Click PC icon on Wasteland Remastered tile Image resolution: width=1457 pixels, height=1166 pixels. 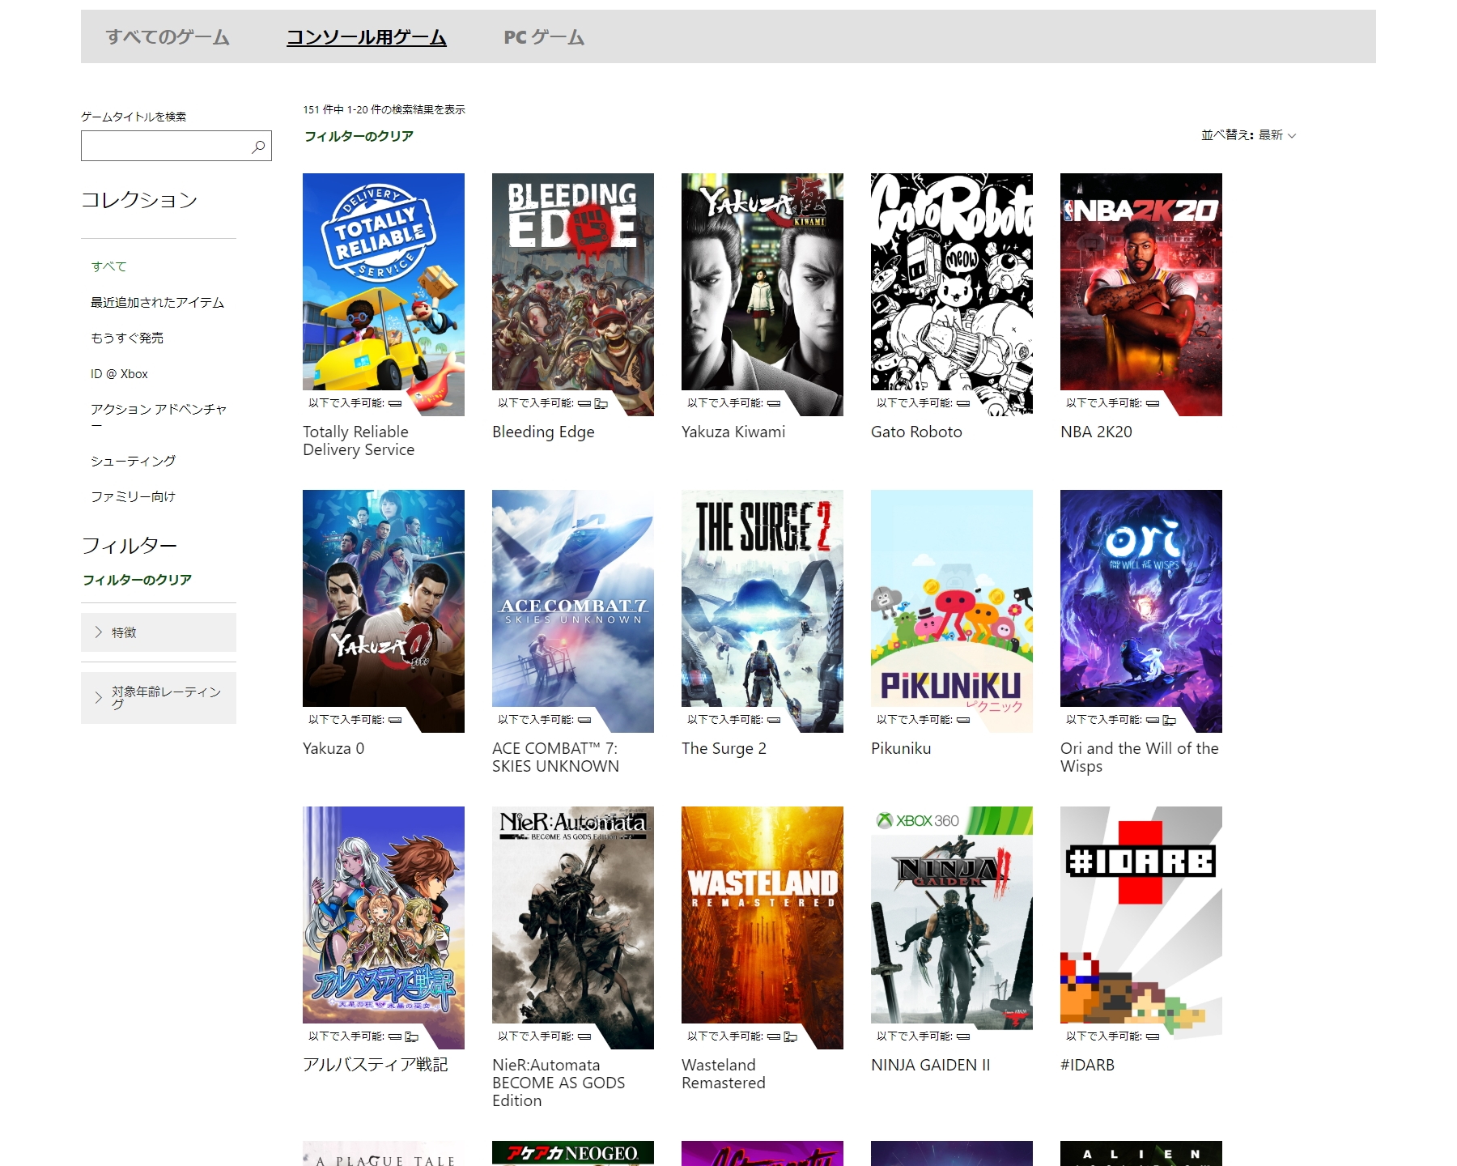791,1036
